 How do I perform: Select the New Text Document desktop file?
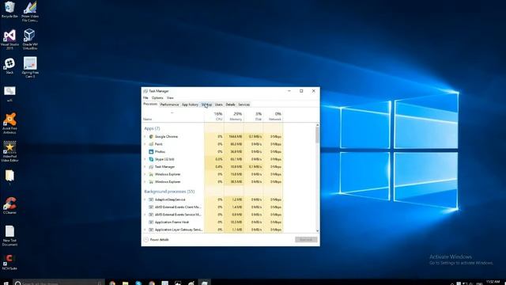9,236
